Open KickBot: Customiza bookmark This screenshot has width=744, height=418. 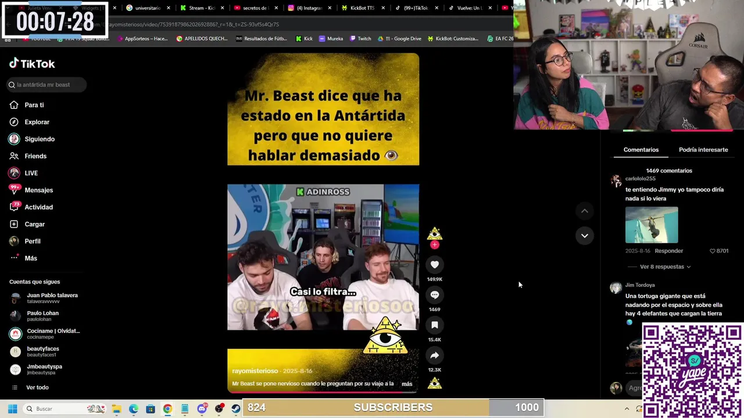click(x=453, y=39)
